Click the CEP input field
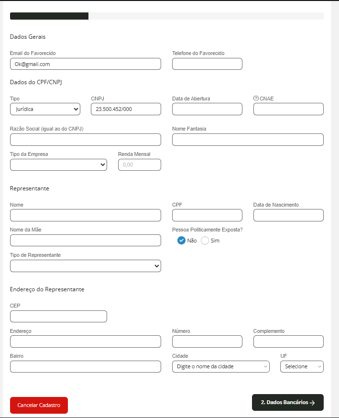Viewport: 339px width, 418px height. point(58,317)
